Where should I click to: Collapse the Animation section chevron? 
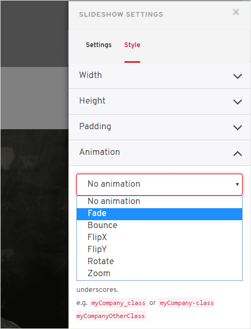(x=237, y=154)
